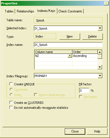This screenshot has height=138, width=110.
Task: Check Create as CLUSTERED option
Action: [11, 102]
